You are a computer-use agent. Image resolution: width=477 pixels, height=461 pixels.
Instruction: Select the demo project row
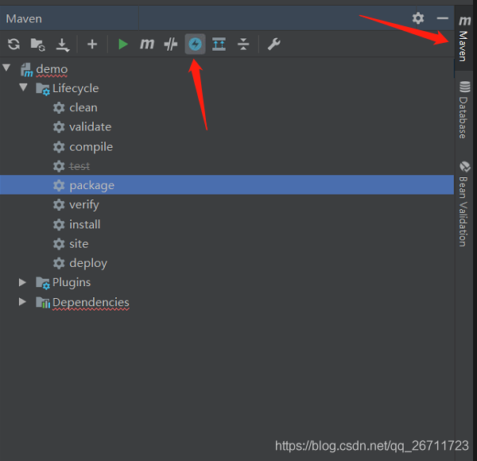(x=227, y=69)
